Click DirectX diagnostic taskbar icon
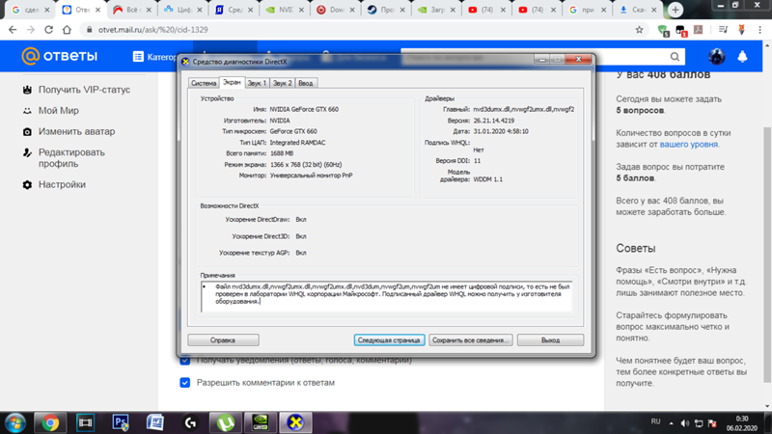This screenshot has width=772, height=434. tap(295, 422)
